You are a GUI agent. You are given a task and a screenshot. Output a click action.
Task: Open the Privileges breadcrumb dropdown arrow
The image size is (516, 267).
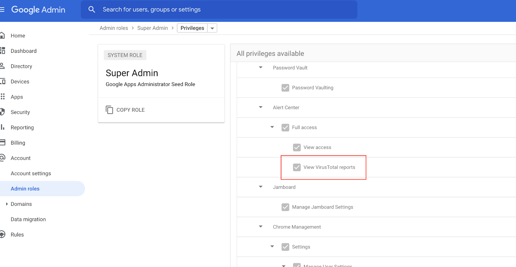[x=212, y=28]
